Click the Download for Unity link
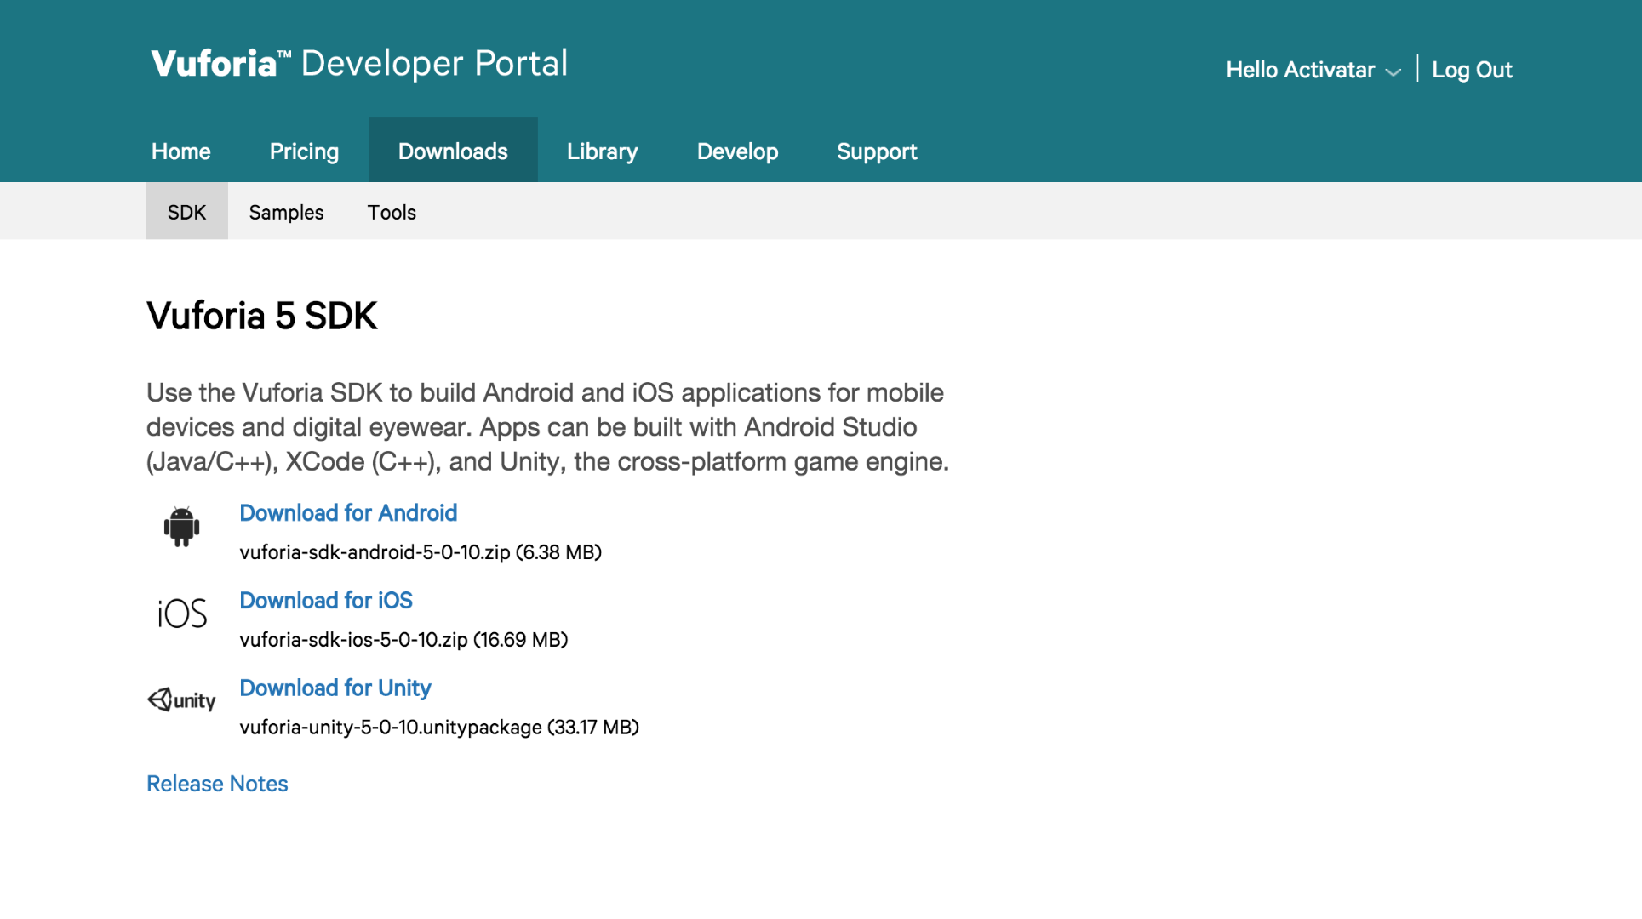1642x919 pixels. [335, 688]
